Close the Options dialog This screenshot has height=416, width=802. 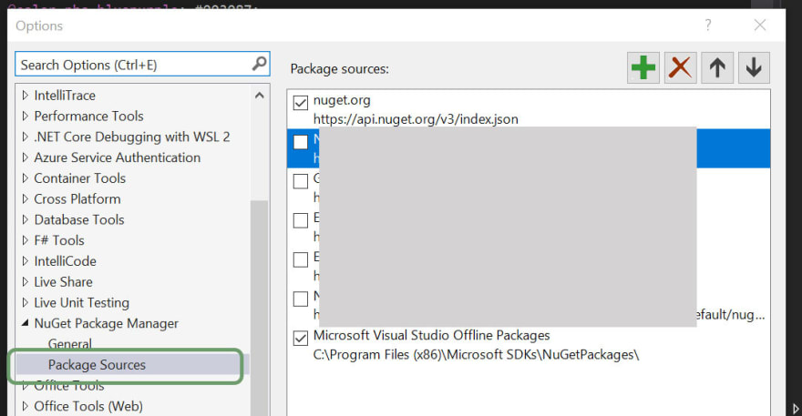pos(760,25)
